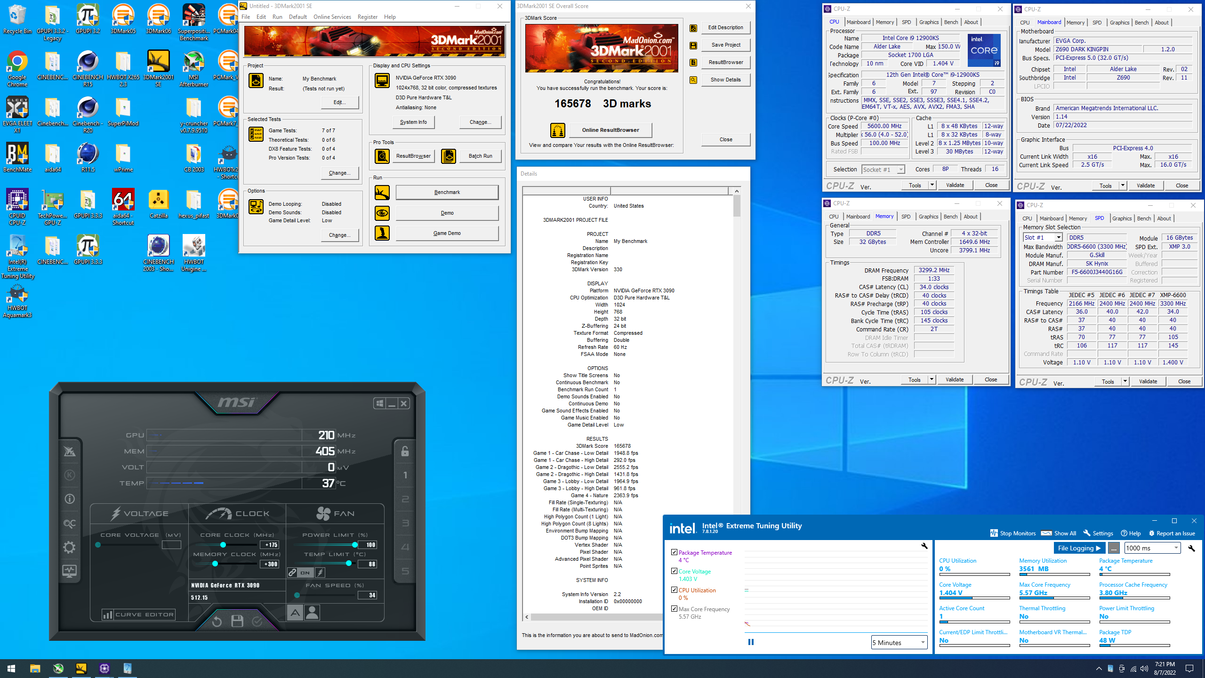Click the Kombustor K icon
Screen dimensions: 1205x678
click(x=69, y=475)
